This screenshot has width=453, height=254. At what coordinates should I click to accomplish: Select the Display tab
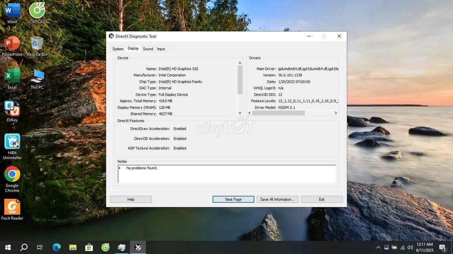[133, 48]
